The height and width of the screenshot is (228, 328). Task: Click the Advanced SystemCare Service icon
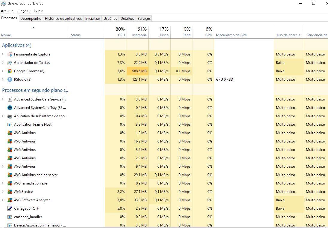click(10, 99)
